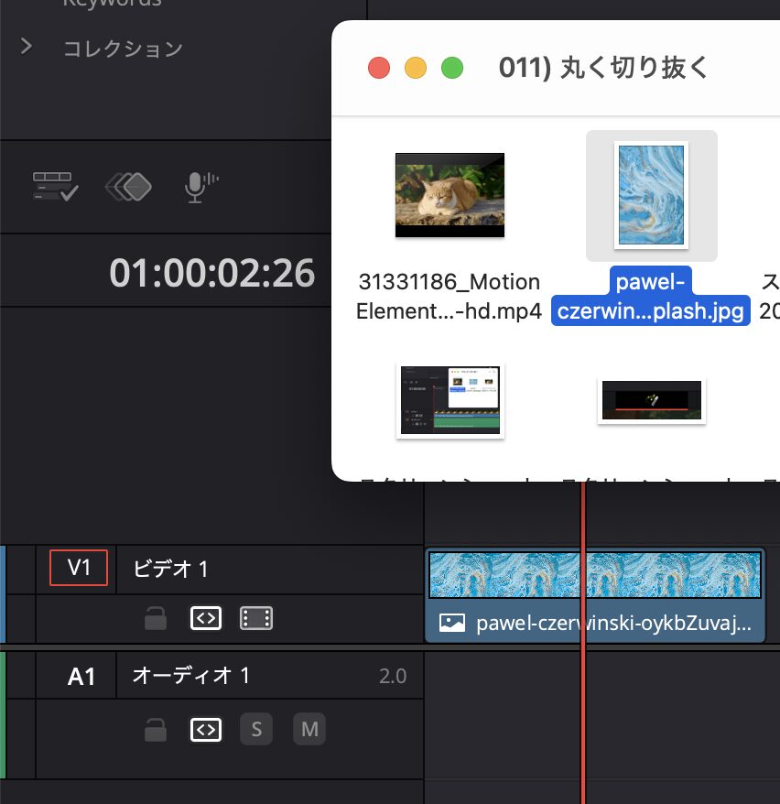Lock the ビデオ 1 track
780x804 pixels.
[x=155, y=618]
